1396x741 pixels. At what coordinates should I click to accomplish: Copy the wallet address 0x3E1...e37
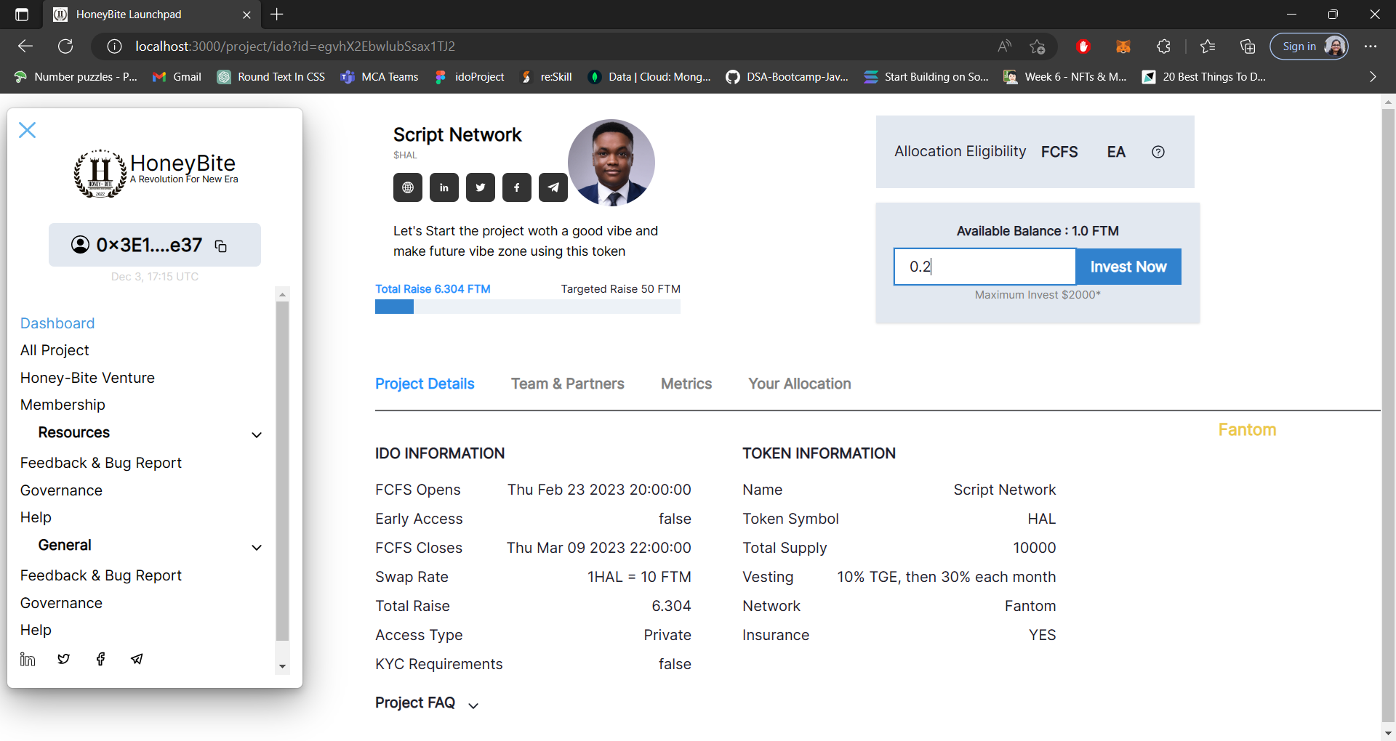coord(221,246)
